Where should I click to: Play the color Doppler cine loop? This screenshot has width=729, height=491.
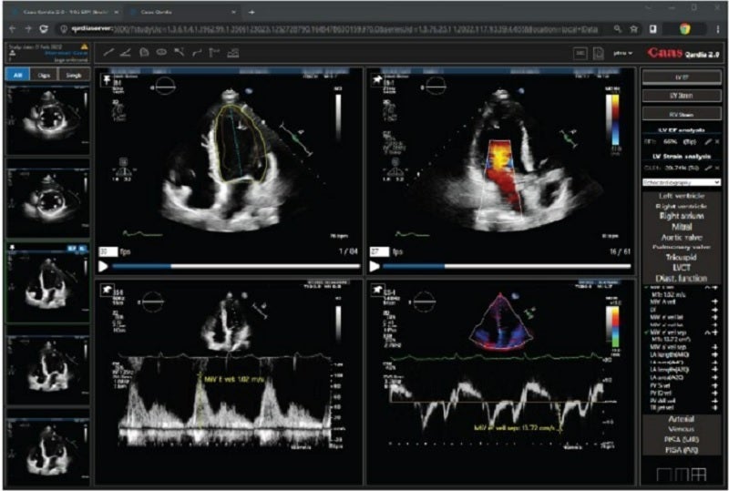click(374, 267)
